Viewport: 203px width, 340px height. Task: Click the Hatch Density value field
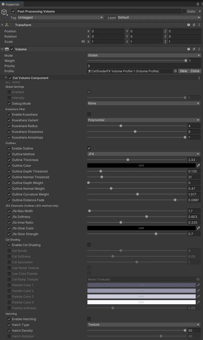[194, 330]
